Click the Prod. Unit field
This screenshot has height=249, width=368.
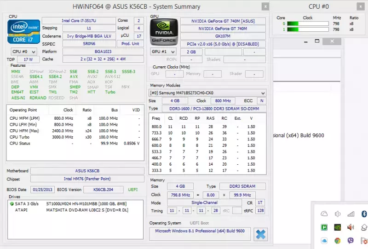(130, 44)
